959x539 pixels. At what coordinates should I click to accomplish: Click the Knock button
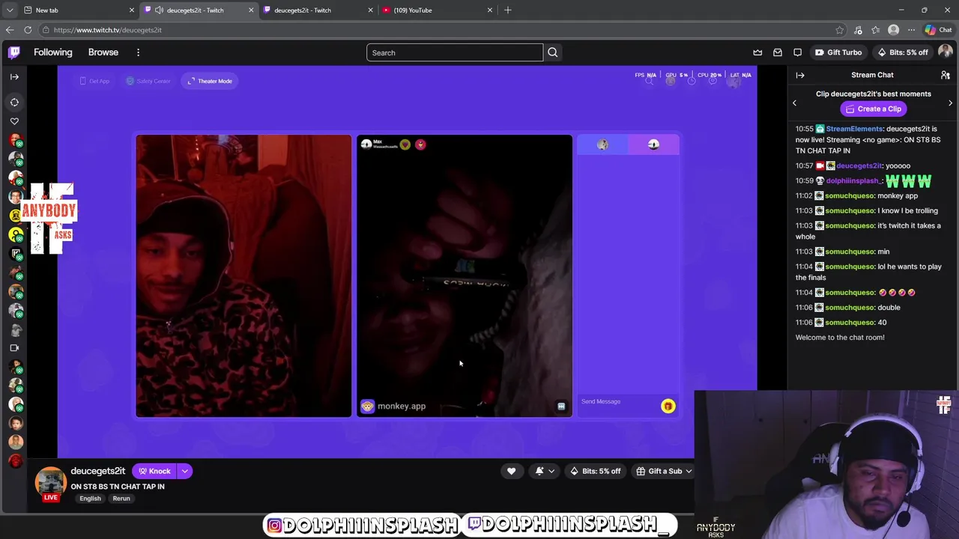coord(154,471)
